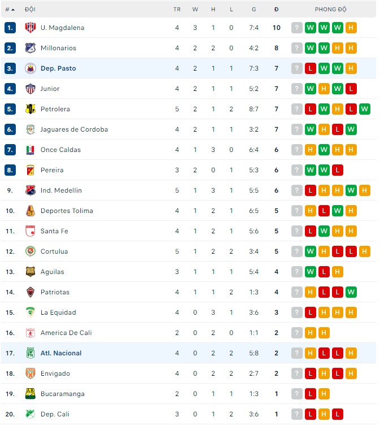This screenshot has height=426, width=380.
Task: Click rank 1 position badge
Action: pyautogui.click(x=10, y=28)
